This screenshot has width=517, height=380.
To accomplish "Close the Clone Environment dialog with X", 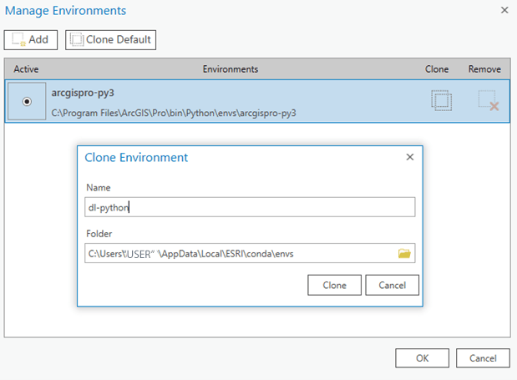I will (x=410, y=157).
